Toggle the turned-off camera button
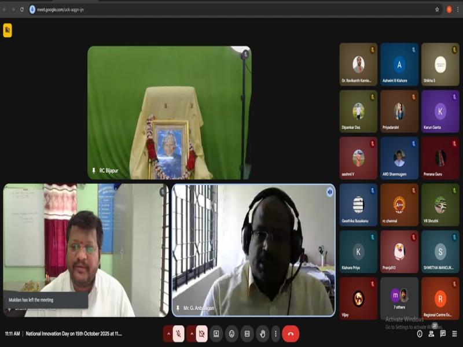The height and width of the screenshot is (347, 463). (201, 334)
